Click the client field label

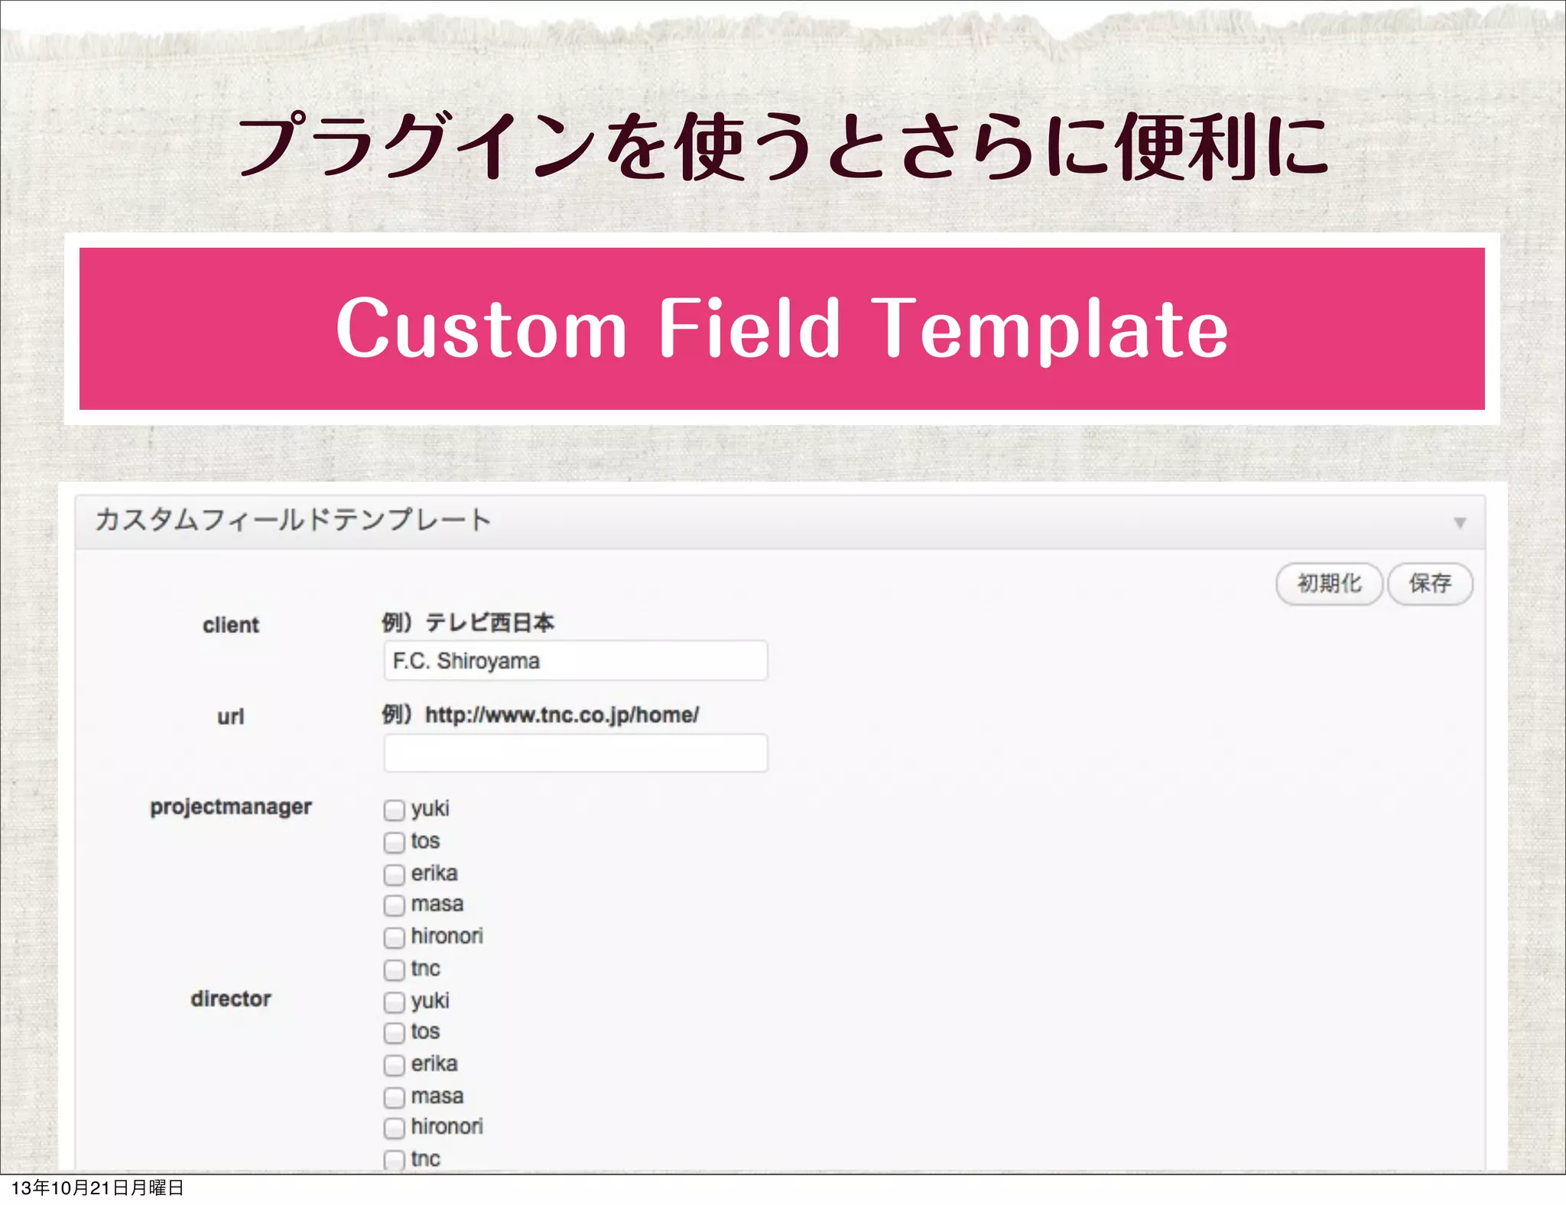point(231,625)
